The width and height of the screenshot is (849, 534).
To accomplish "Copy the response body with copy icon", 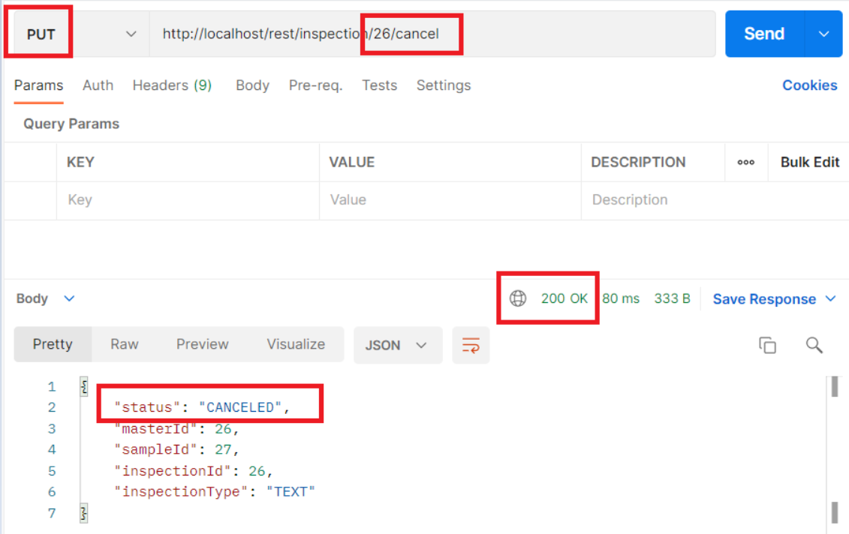I will (x=767, y=345).
